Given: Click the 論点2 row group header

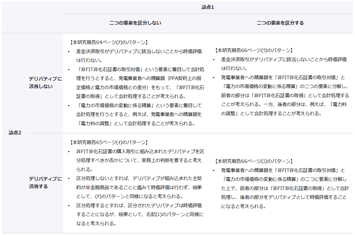Looking at the screenshot, I should 15,133.
